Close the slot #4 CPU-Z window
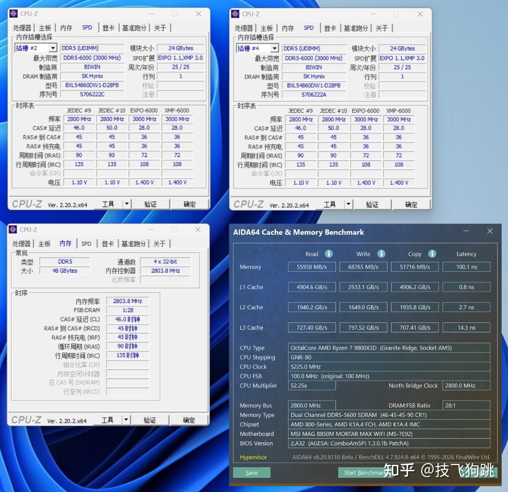The height and width of the screenshot is (492, 508). click(x=420, y=14)
